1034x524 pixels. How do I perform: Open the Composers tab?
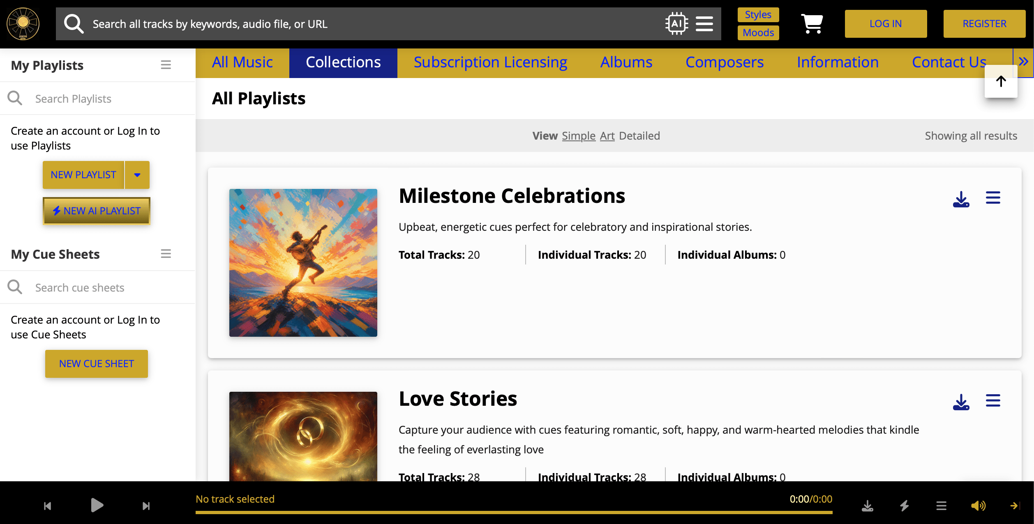point(725,63)
